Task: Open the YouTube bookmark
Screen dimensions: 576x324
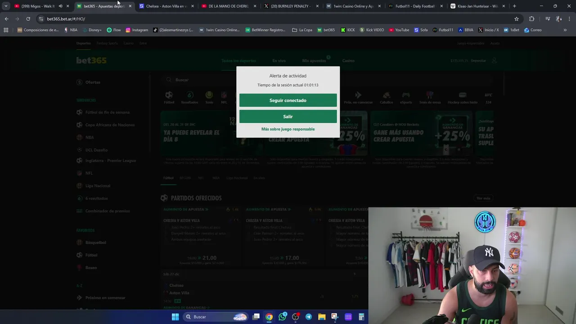Action: pyautogui.click(x=399, y=30)
